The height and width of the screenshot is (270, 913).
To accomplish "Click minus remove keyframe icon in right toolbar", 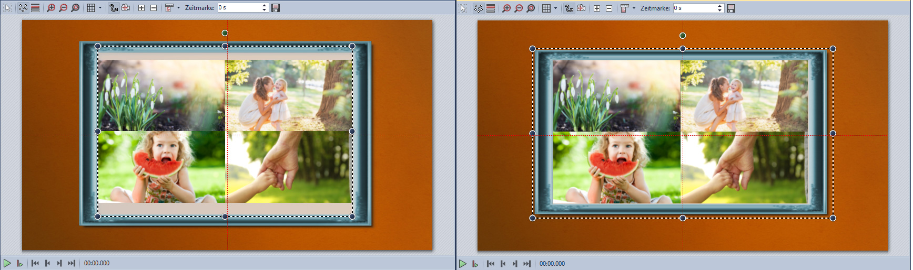I will tap(609, 8).
